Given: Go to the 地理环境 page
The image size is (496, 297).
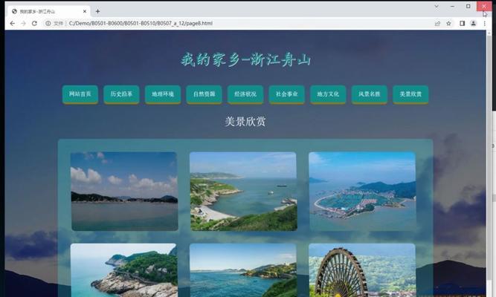Looking at the screenshot, I should pyautogui.click(x=163, y=94).
